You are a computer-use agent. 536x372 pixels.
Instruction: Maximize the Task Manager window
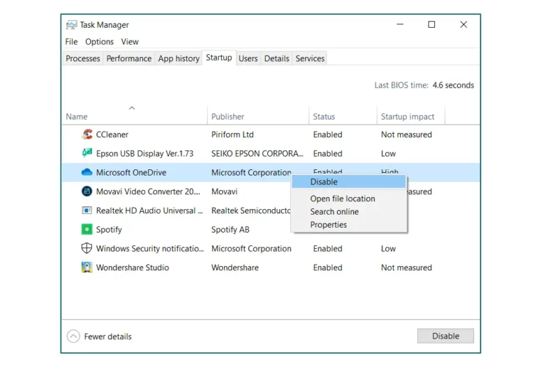point(431,24)
